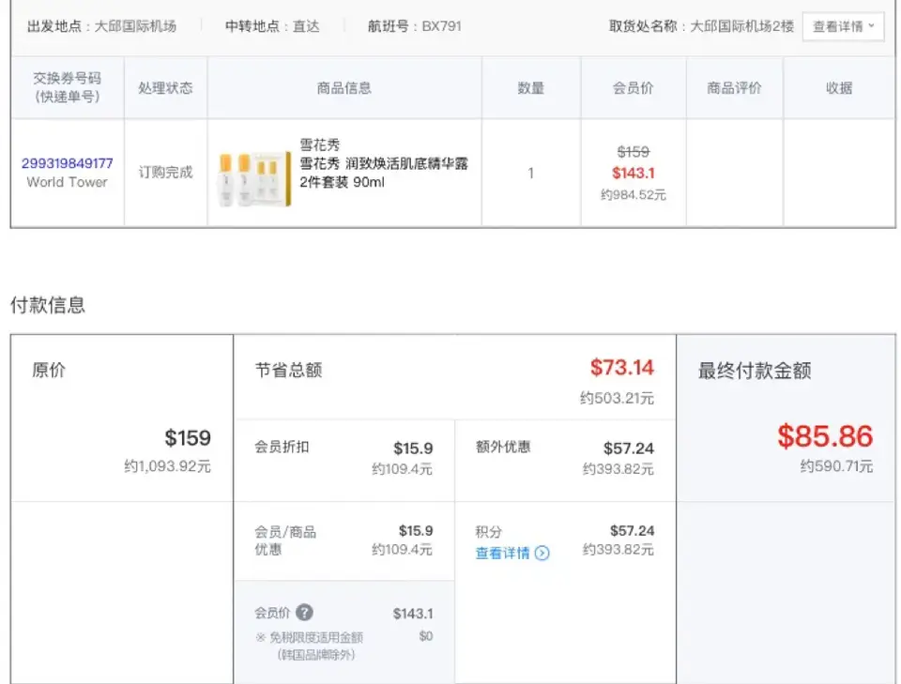The height and width of the screenshot is (684, 901).
Task: Click the total savings amount $73.14
Action: 622,368
